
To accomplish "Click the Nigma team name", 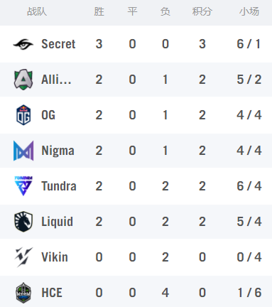I will 58,151.
